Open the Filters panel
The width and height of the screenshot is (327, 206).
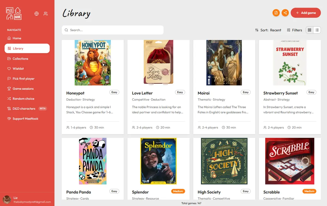point(294,30)
